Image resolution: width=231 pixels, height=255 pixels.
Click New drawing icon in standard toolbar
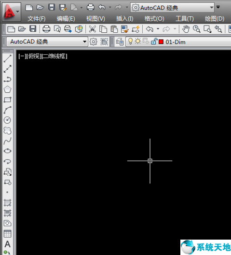[x=11, y=29]
